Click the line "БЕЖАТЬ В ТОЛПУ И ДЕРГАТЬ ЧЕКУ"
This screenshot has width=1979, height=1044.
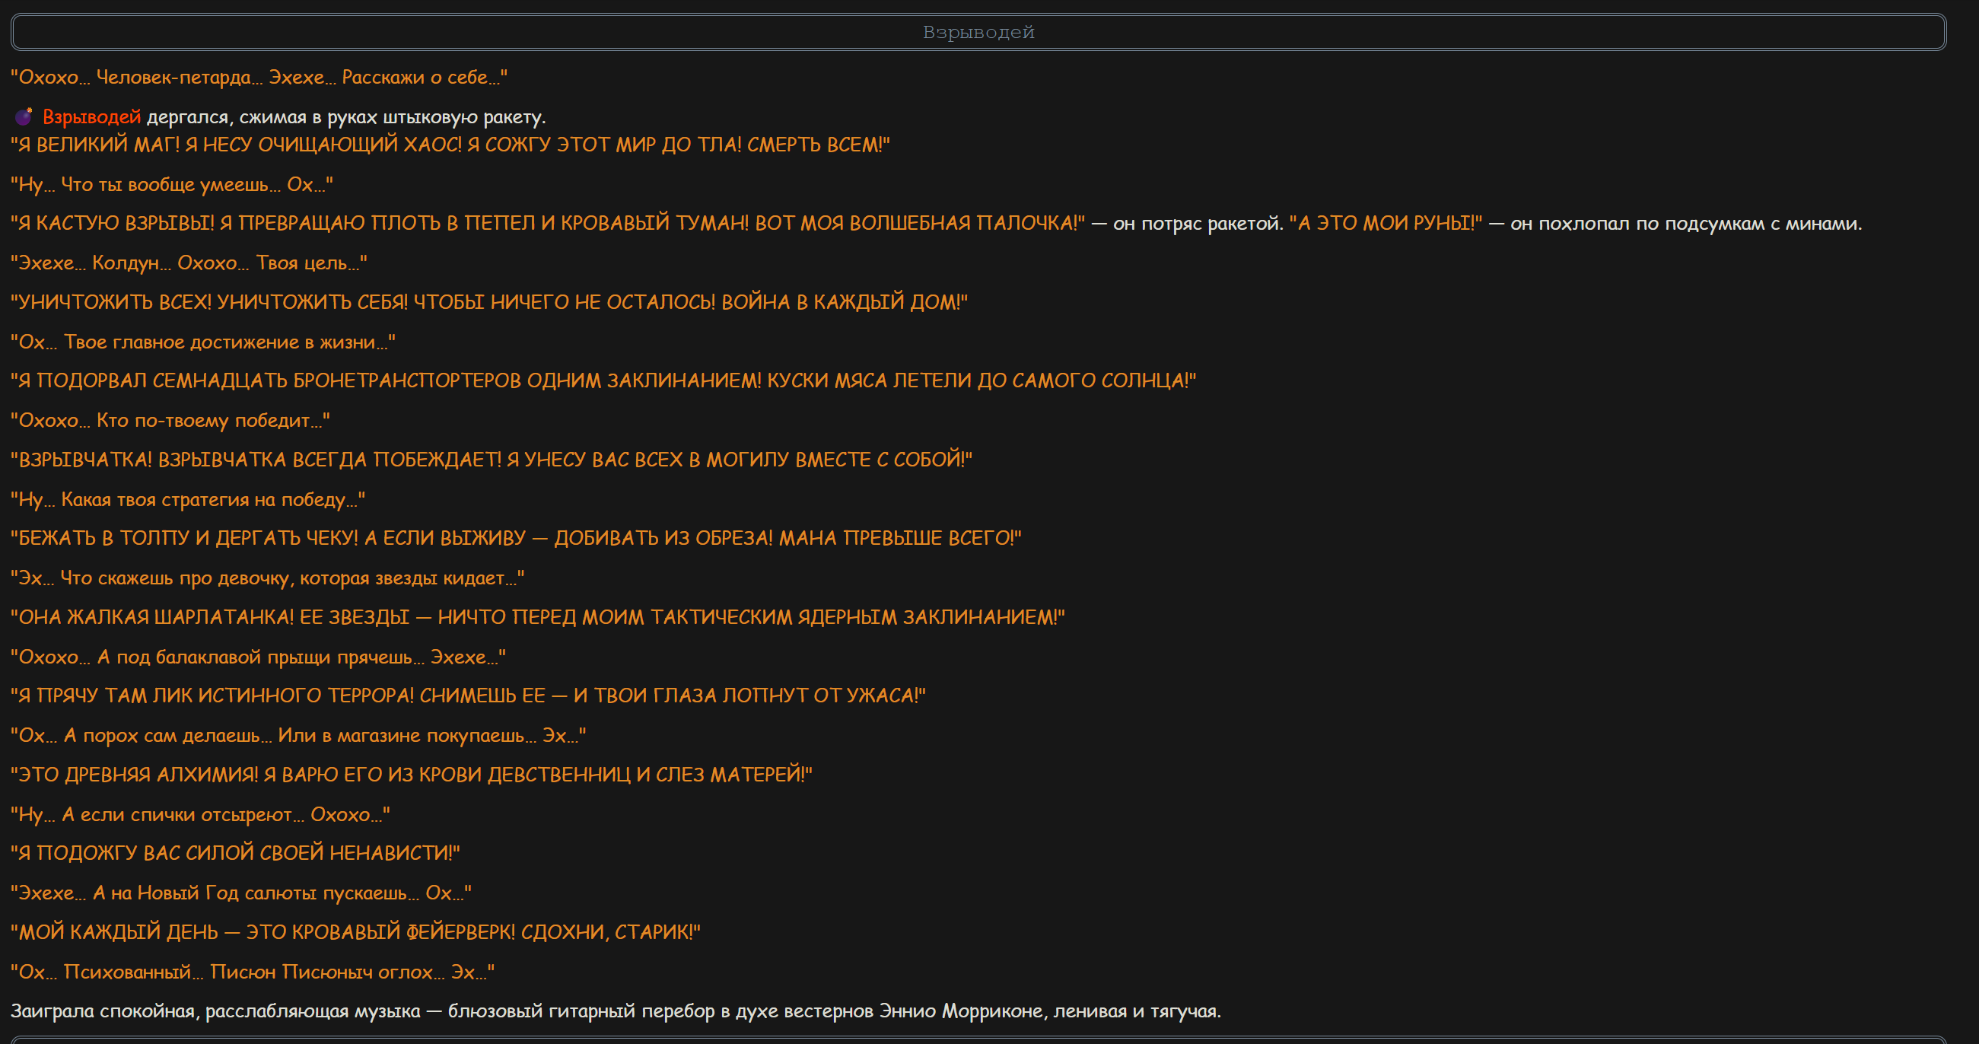pyautogui.click(x=516, y=538)
